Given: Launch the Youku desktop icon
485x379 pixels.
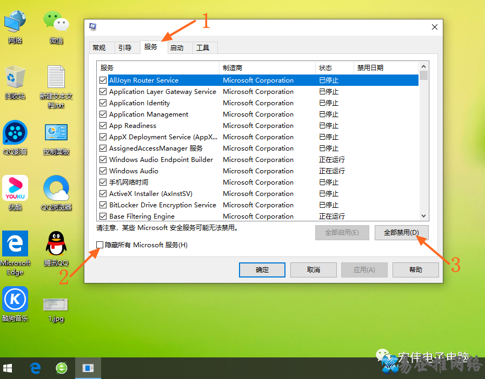Looking at the screenshot, I should [x=15, y=188].
